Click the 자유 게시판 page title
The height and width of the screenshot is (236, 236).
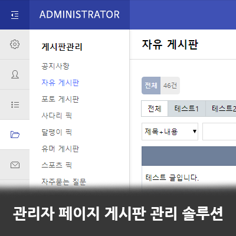click(x=170, y=44)
